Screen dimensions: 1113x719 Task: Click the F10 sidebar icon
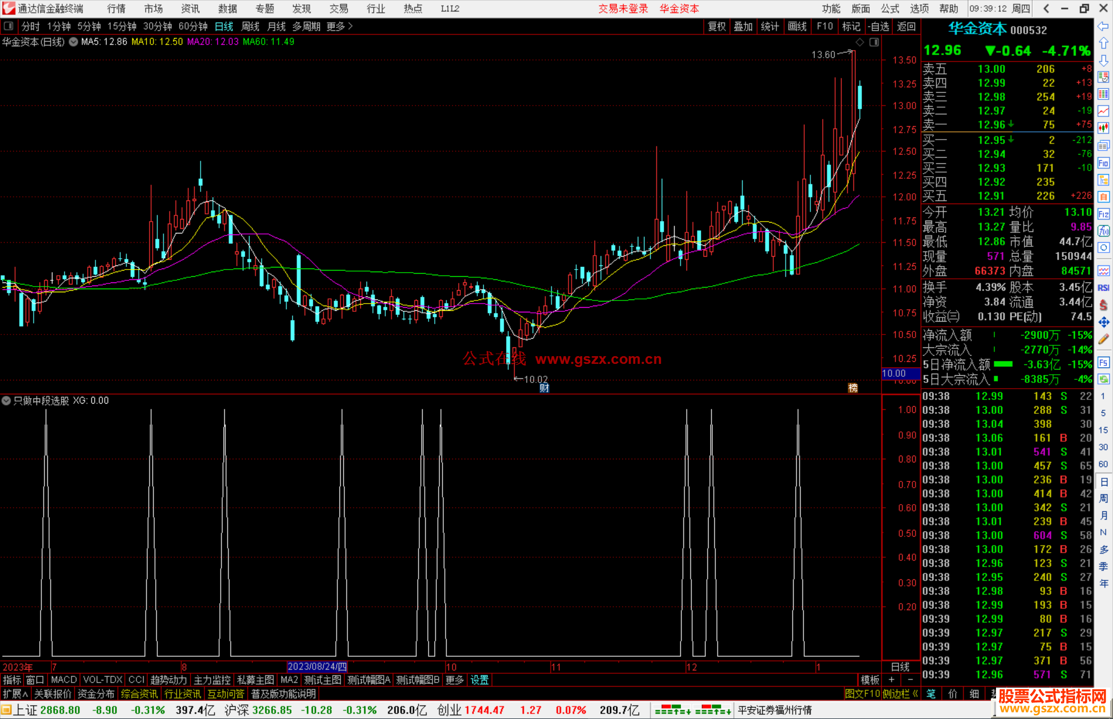[x=1103, y=163]
